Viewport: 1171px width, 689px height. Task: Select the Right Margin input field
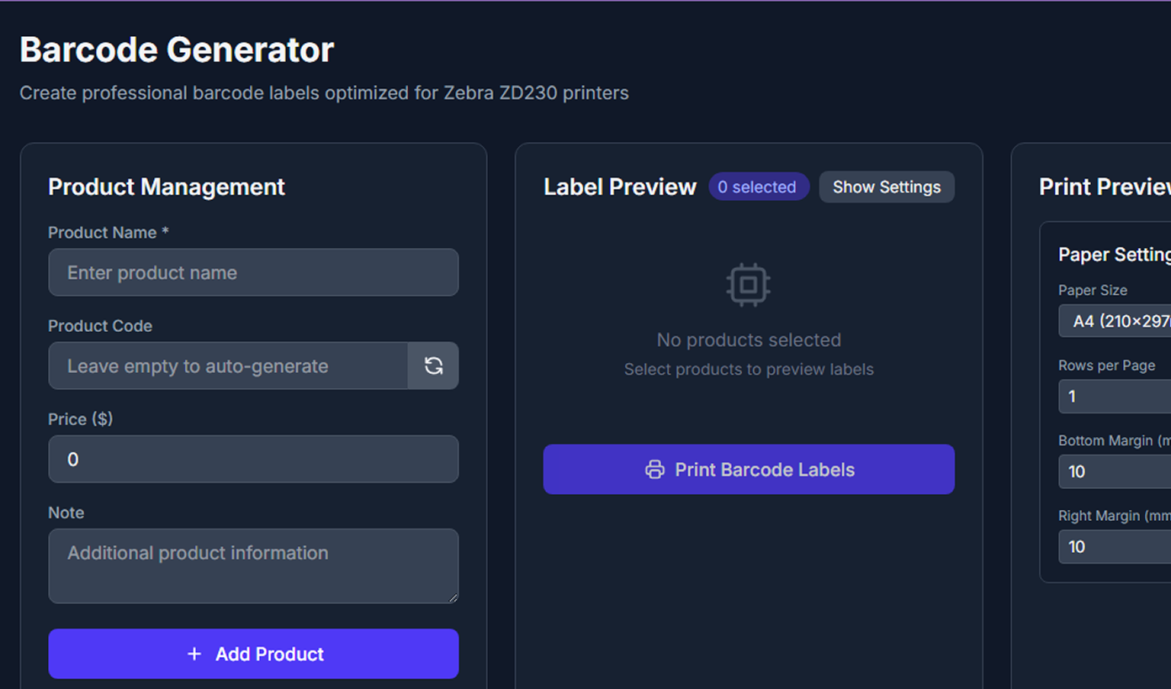(1115, 546)
